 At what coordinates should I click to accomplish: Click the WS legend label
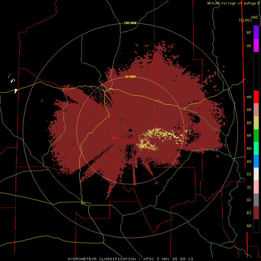249,161
